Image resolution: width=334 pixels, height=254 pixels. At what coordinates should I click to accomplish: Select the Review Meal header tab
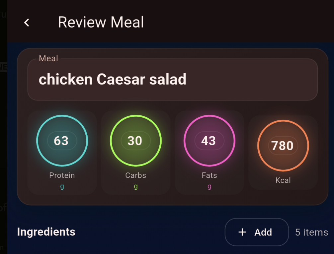point(101,22)
